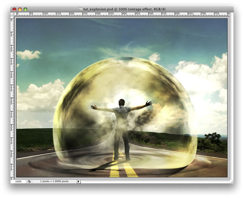This screenshot has width=244, height=198.
Task: Click the tut_explosion.psd window title text
Action: point(124,9)
